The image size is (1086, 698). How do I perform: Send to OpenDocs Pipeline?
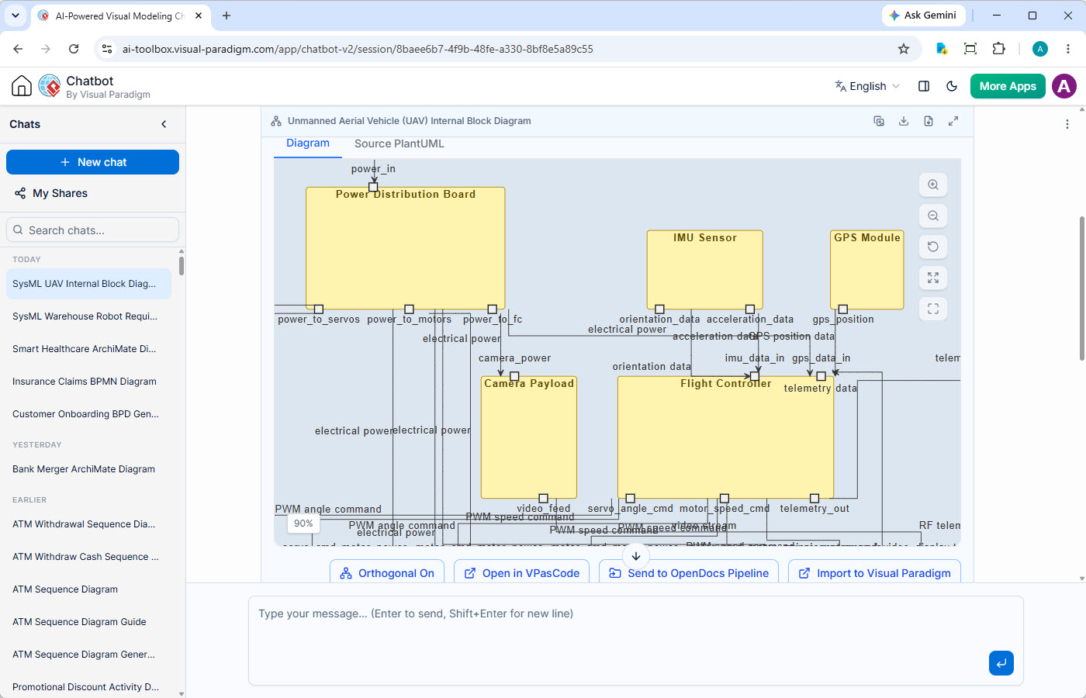(689, 573)
